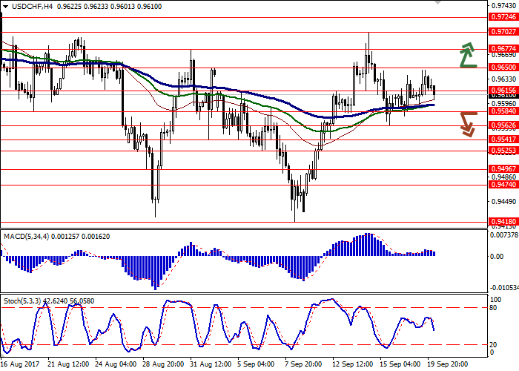This screenshot has height=371, width=519.
Task: Click the 0.9541 red price label
Action: pyautogui.click(x=503, y=139)
